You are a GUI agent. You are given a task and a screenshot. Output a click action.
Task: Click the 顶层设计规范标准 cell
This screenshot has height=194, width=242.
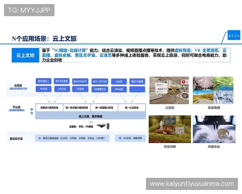pyautogui.click(x=49, y=108)
